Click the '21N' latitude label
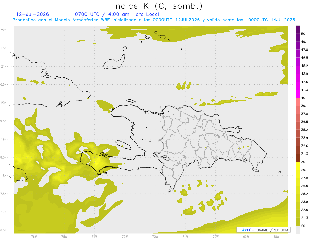Viewport: 310px width, 240px height. 4,66
